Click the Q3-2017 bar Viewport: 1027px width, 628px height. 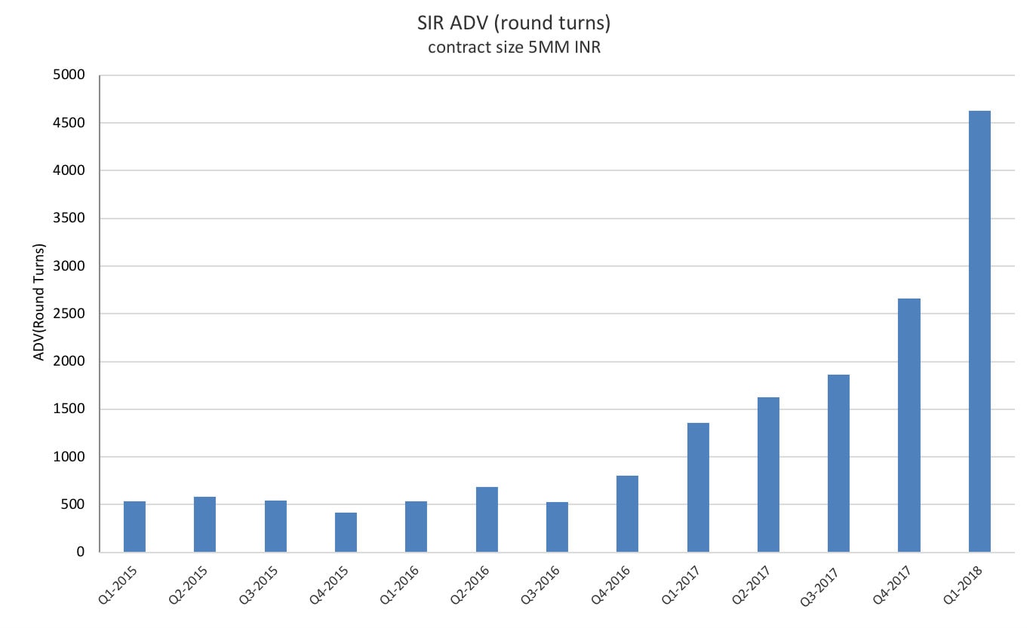click(838, 463)
